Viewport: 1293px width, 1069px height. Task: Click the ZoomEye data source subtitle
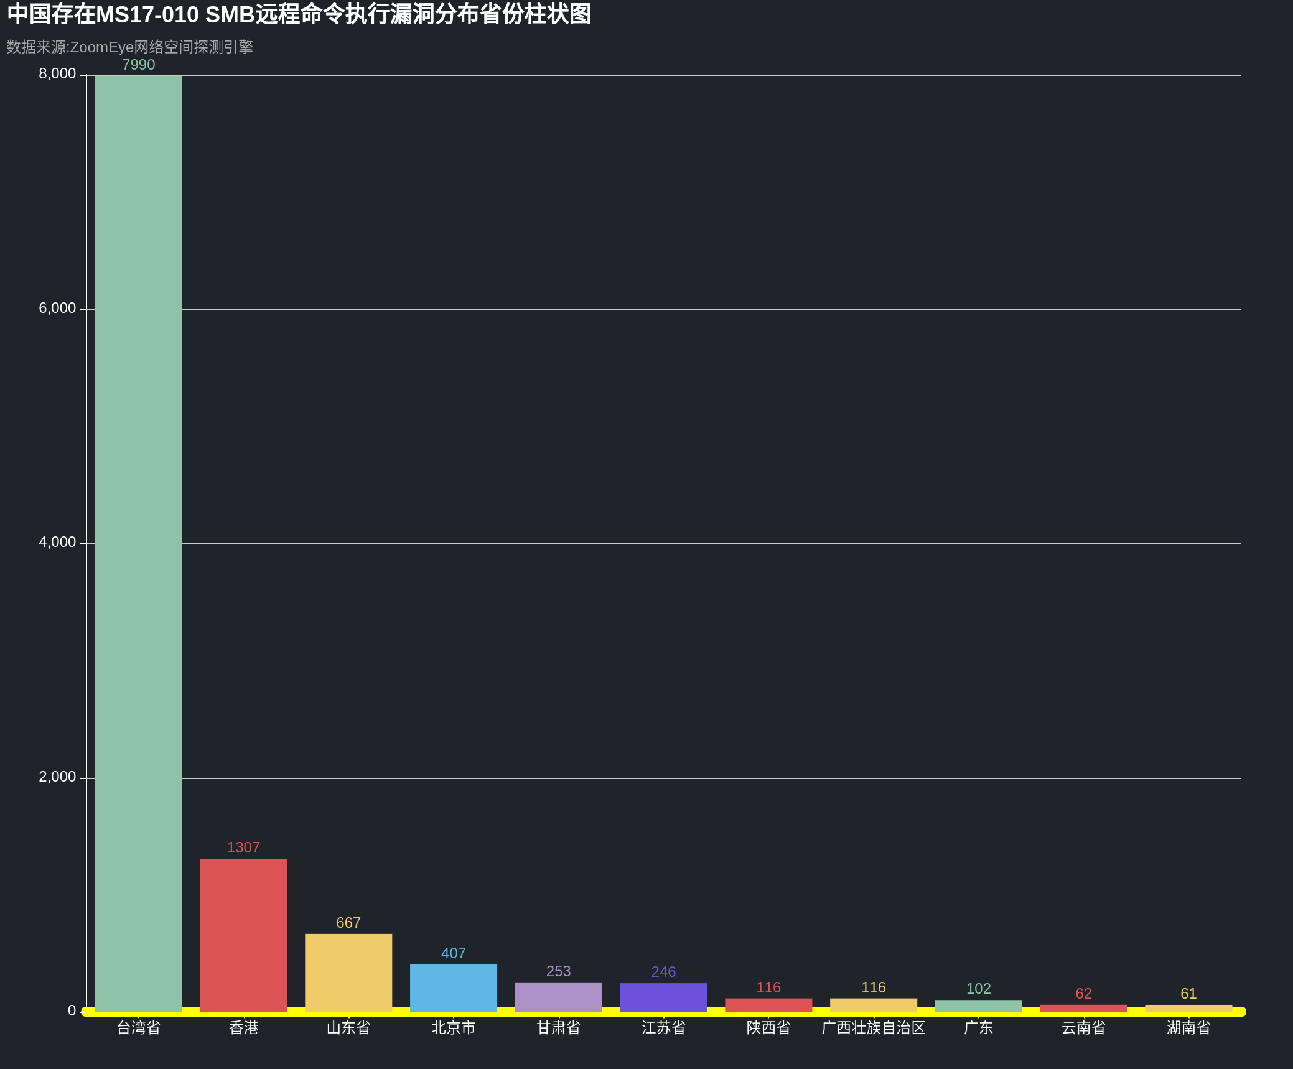pyautogui.click(x=130, y=47)
